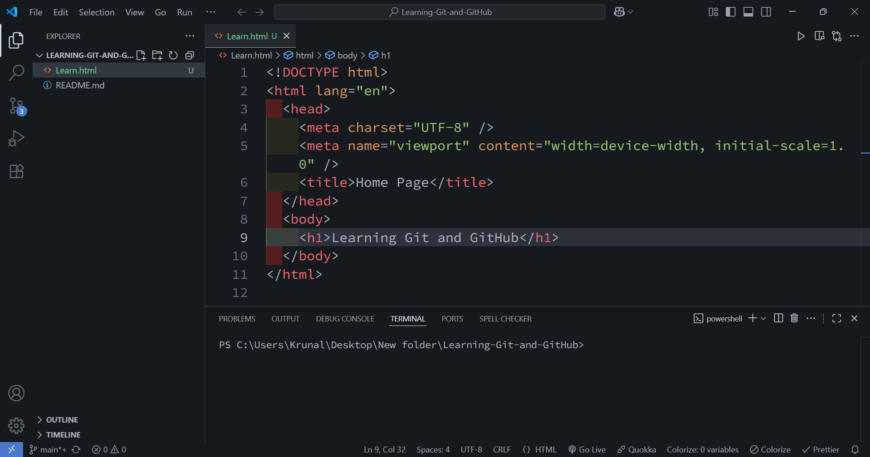The image size is (870, 457).
Task: Collapse all folders in Explorer
Action: 189,55
